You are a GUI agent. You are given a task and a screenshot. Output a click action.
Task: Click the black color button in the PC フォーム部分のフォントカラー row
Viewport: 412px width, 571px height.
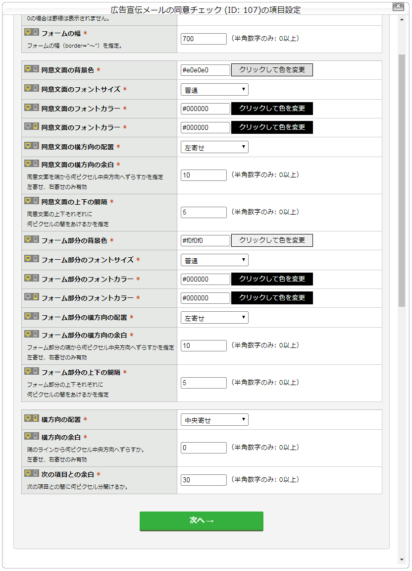tap(272, 279)
